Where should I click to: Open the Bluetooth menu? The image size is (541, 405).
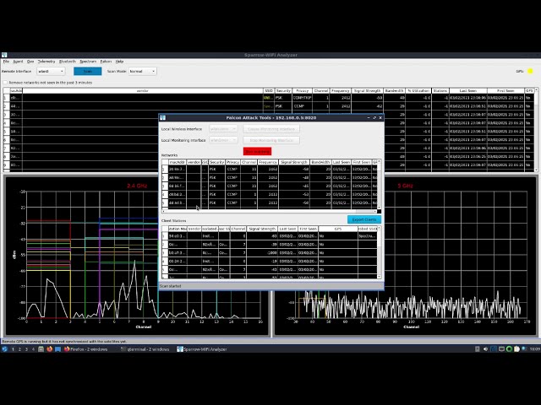point(68,62)
